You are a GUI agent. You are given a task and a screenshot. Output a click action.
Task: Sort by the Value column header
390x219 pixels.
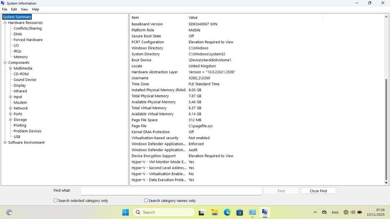point(254,18)
